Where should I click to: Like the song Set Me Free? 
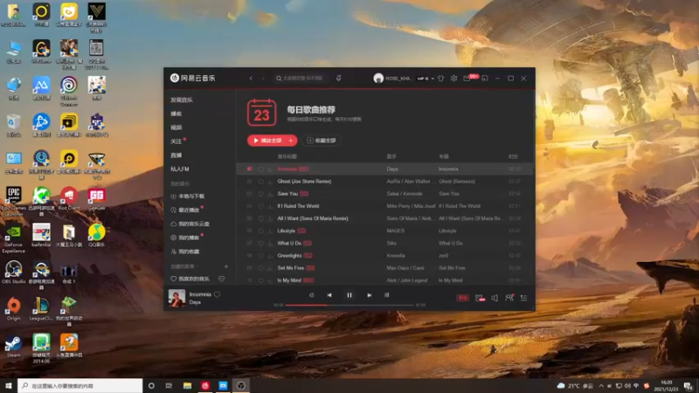click(x=260, y=268)
